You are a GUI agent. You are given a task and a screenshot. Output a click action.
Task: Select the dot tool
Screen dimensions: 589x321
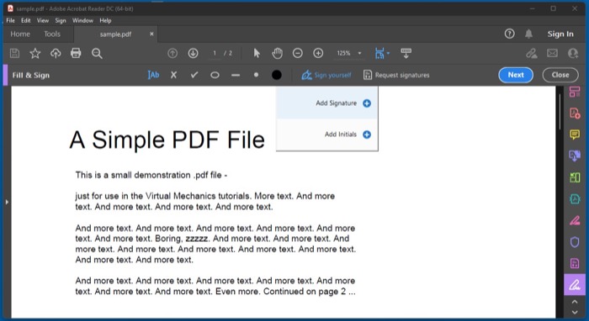[256, 75]
